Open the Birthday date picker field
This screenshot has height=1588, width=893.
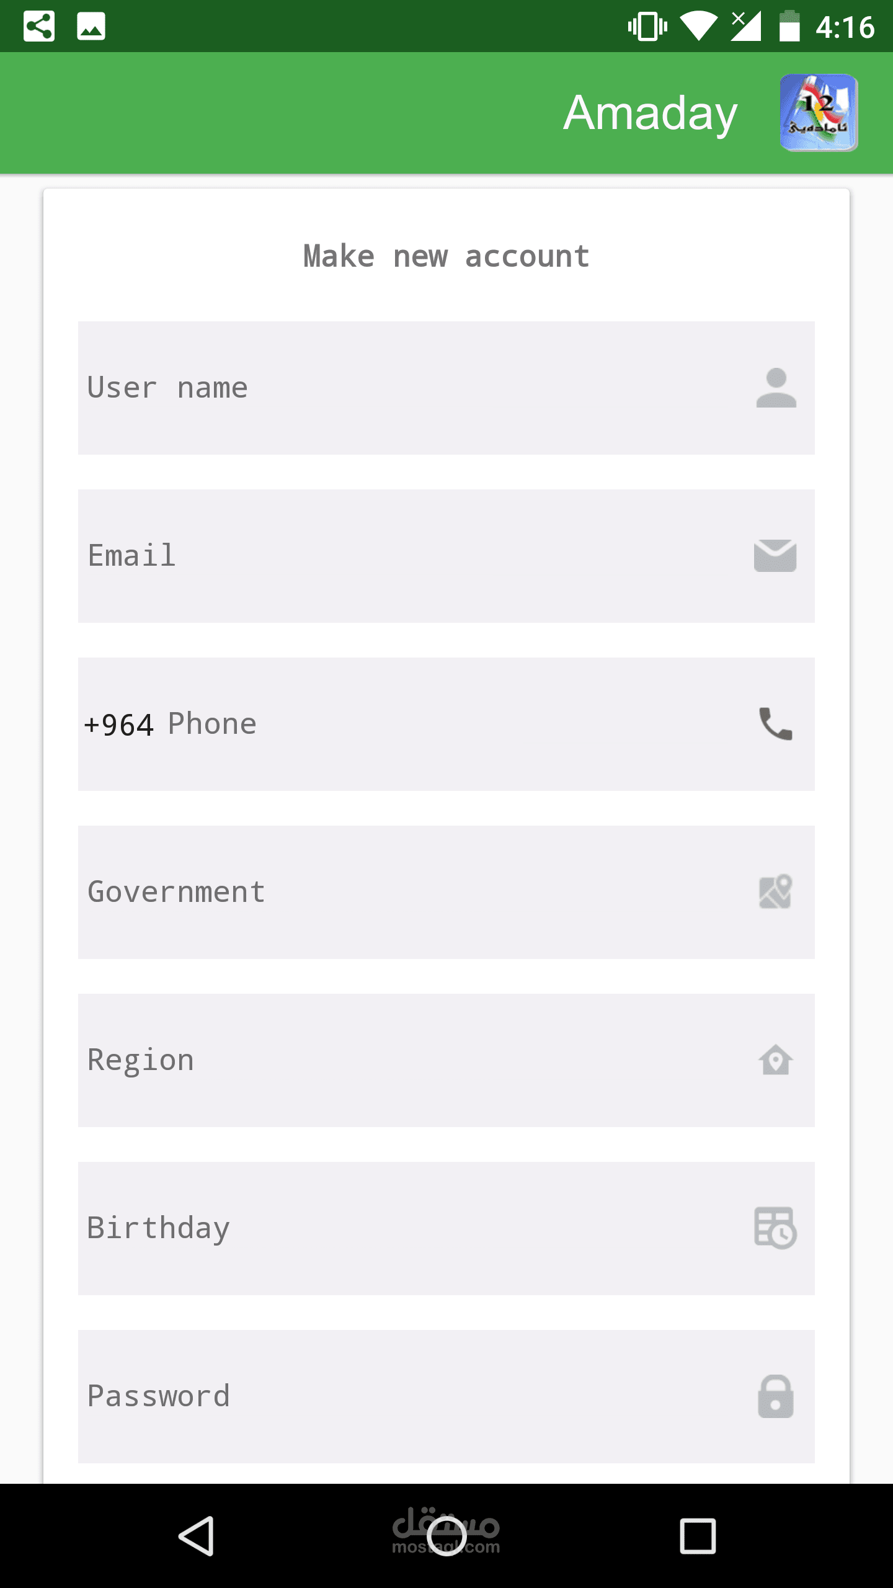tap(409, 1228)
